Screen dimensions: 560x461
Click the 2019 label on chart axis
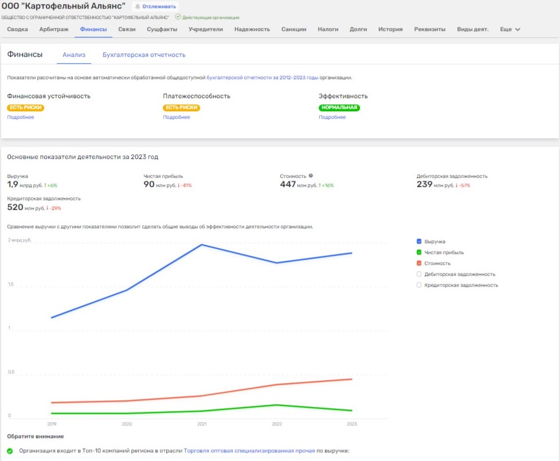point(52,424)
